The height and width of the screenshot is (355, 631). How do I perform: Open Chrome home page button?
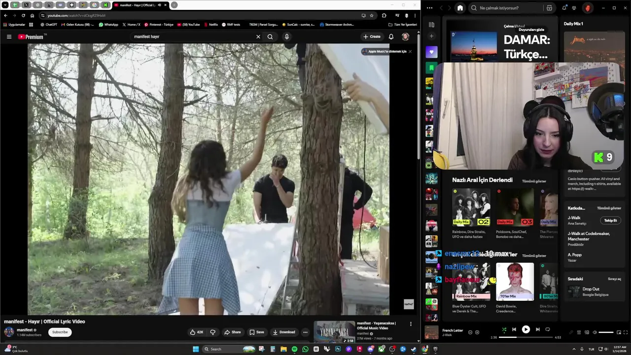pos(32,15)
